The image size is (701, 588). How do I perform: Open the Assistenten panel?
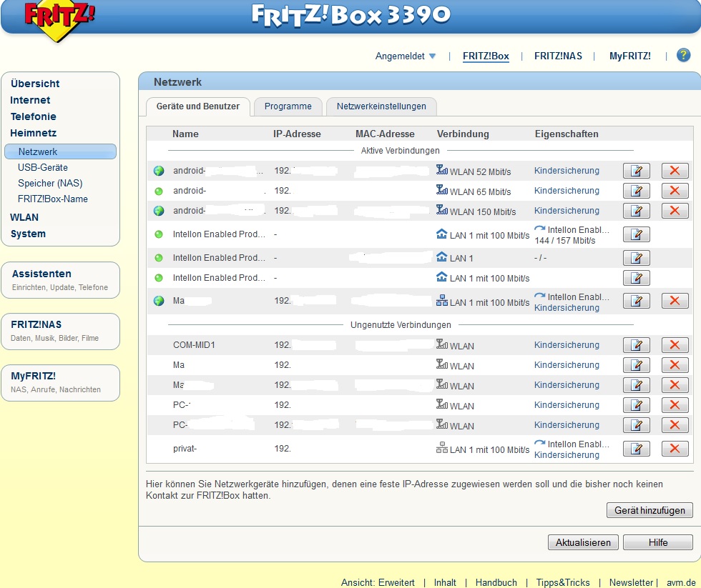tap(60, 280)
